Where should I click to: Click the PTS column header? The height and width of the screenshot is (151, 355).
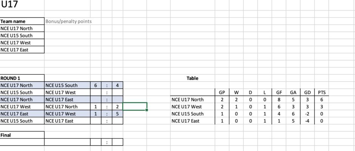(x=321, y=92)
